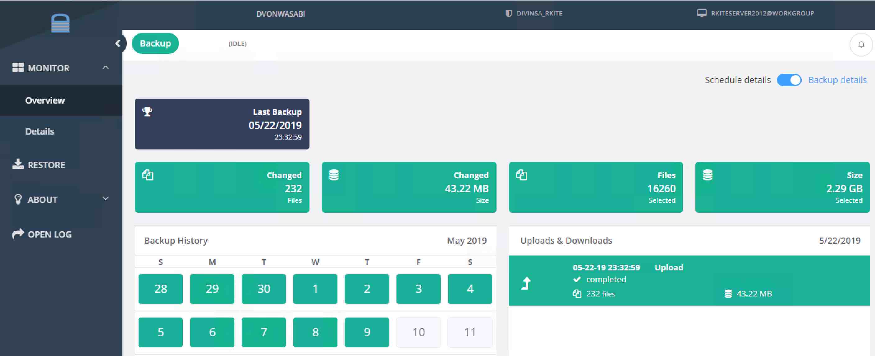Select day 4 in the calendar

[470, 289]
